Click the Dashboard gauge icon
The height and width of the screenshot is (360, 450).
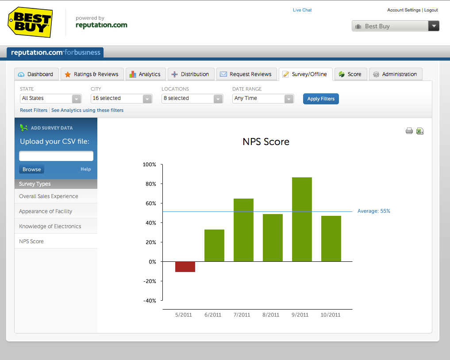coord(21,74)
